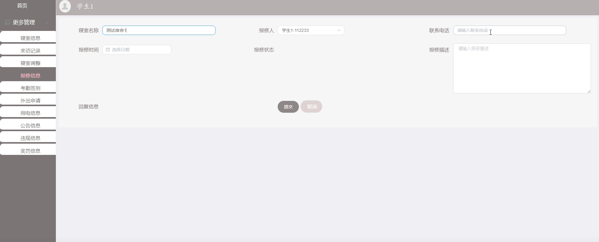599x242 pixels.
Task: Open 考勤签到 menu item
Action: tap(28, 87)
